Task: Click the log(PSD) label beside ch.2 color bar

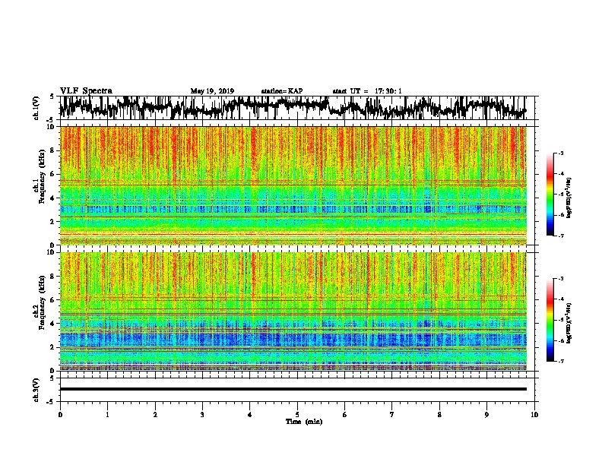Action: [x=569, y=323]
